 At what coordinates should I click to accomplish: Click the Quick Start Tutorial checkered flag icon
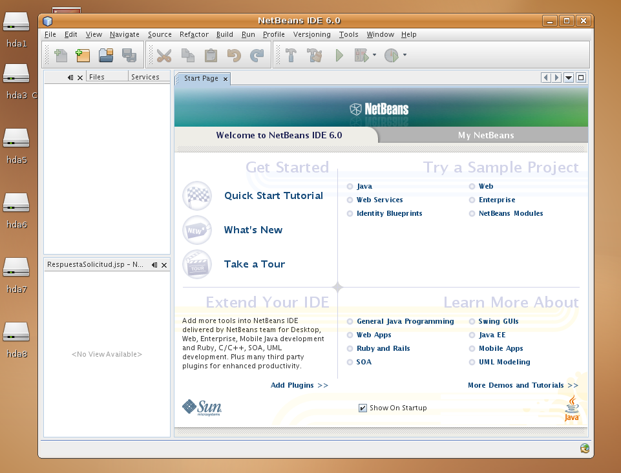tap(197, 196)
